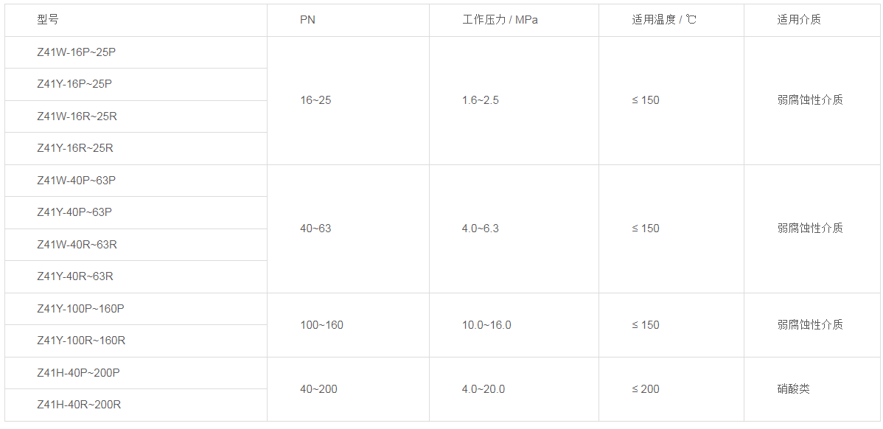The width and height of the screenshot is (883, 429).
Task: Click model Z41Y-100R~160R
Action: [81, 341]
